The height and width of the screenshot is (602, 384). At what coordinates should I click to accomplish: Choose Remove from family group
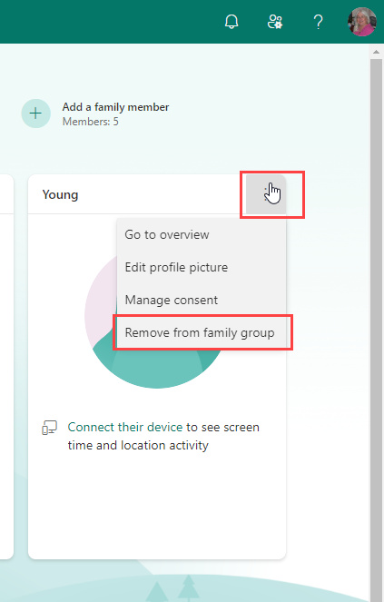point(200,332)
